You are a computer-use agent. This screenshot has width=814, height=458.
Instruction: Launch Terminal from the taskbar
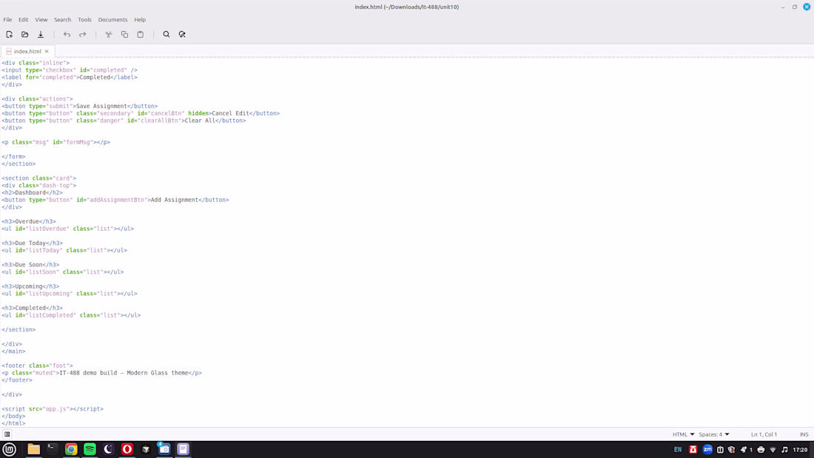click(52, 449)
